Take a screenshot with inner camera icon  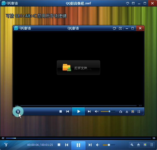[x=121, y=112]
